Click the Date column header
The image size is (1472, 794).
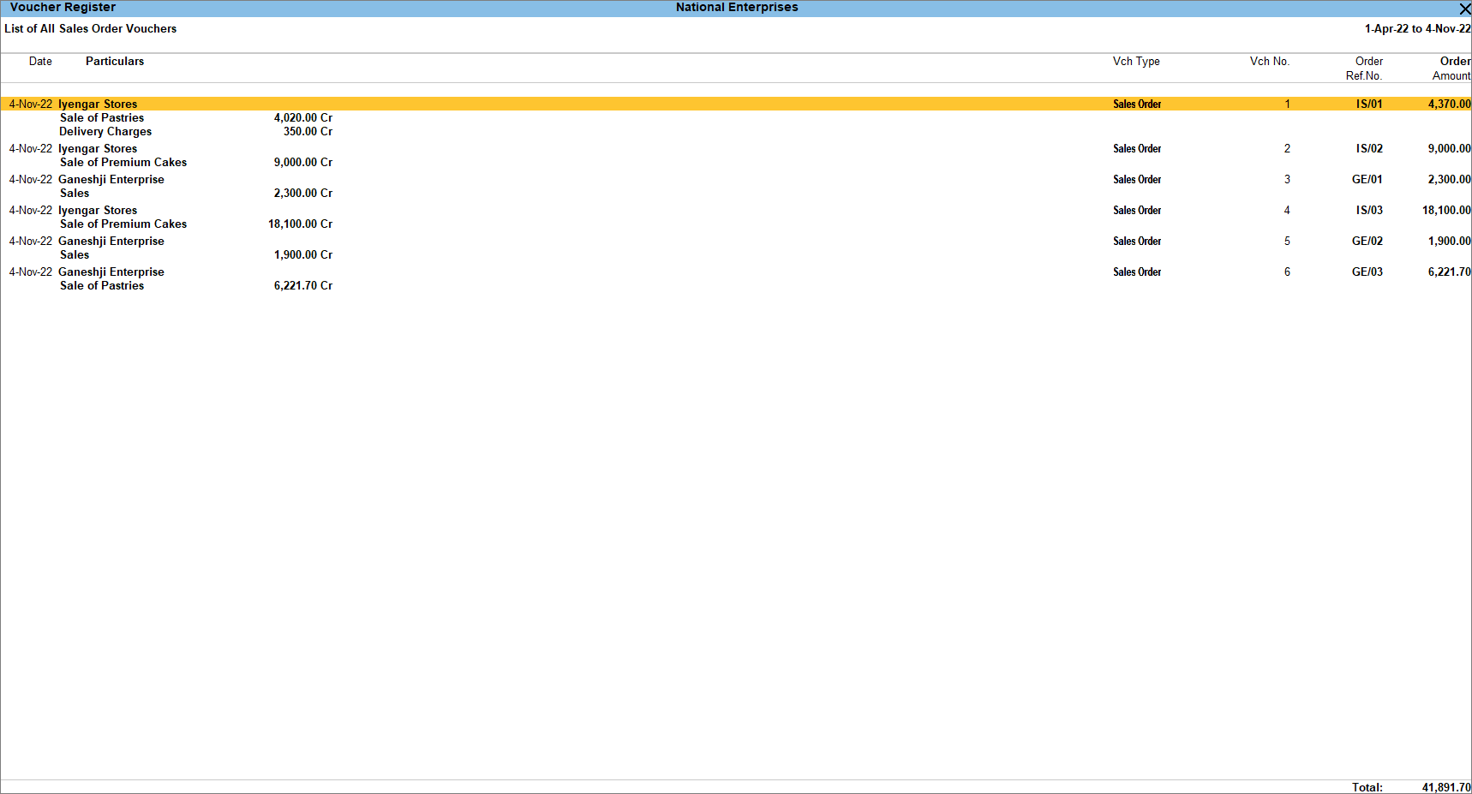pyautogui.click(x=40, y=62)
